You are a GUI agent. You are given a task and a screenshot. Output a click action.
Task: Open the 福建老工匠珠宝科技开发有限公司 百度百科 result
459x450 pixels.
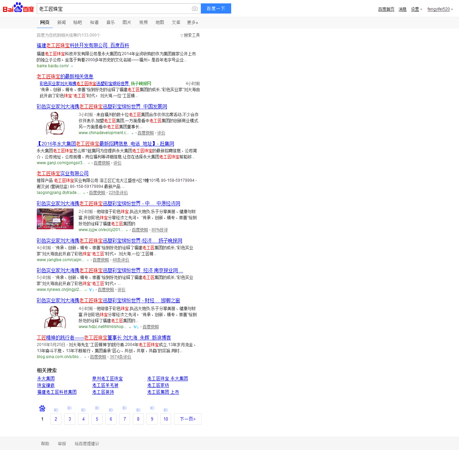(83, 45)
